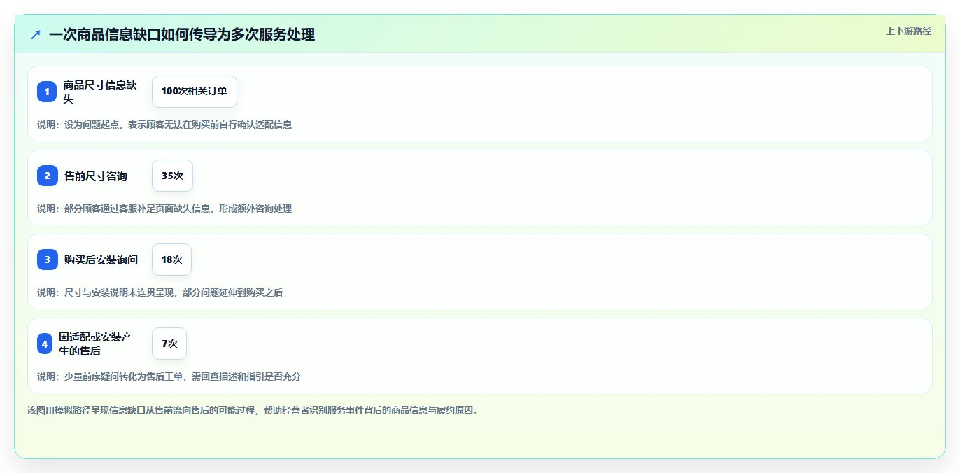Click the 购买后安装询问 step label
This screenshot has width=960, height=473.
(x=101, y=260)
